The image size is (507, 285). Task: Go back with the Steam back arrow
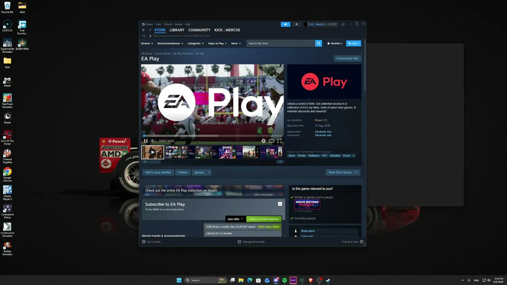[x=144, y=30]
